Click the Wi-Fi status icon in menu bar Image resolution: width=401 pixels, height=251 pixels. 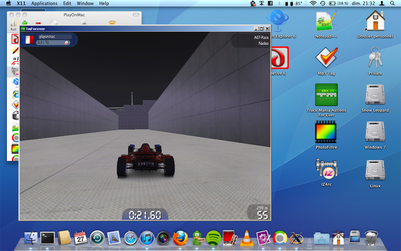point(313,4)
